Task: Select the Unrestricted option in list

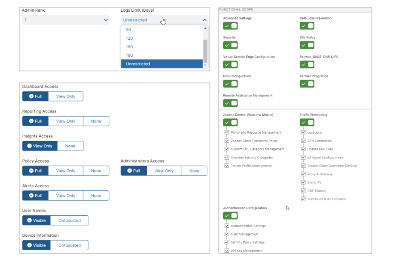Action: (138, 64)
